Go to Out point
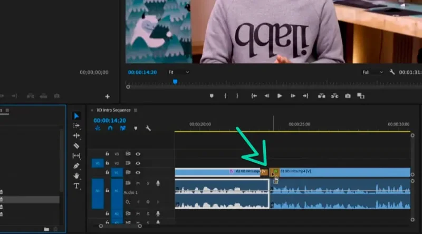 tap(305, 96)
